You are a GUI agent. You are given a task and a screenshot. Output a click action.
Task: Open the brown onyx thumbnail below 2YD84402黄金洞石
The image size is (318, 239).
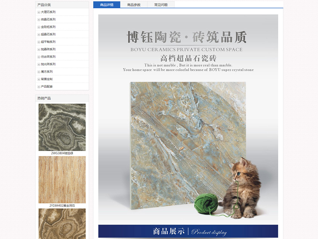coord(62,224)
